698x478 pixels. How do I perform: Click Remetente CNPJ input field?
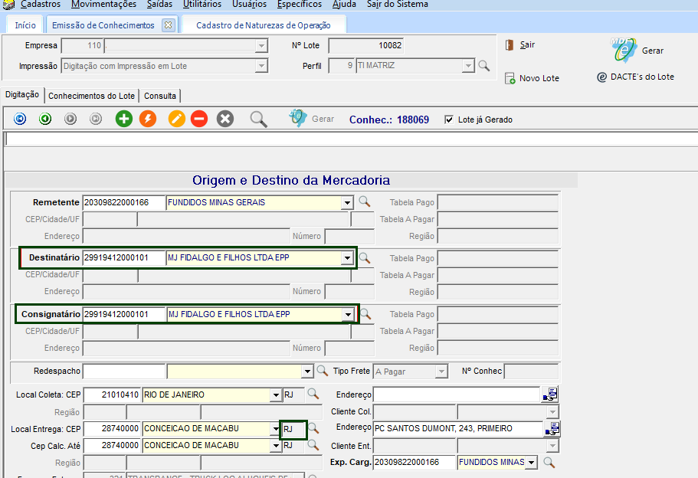(124, 202)
